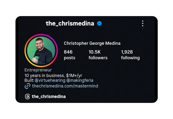View the 846 posts count

[x=69, y=55]
